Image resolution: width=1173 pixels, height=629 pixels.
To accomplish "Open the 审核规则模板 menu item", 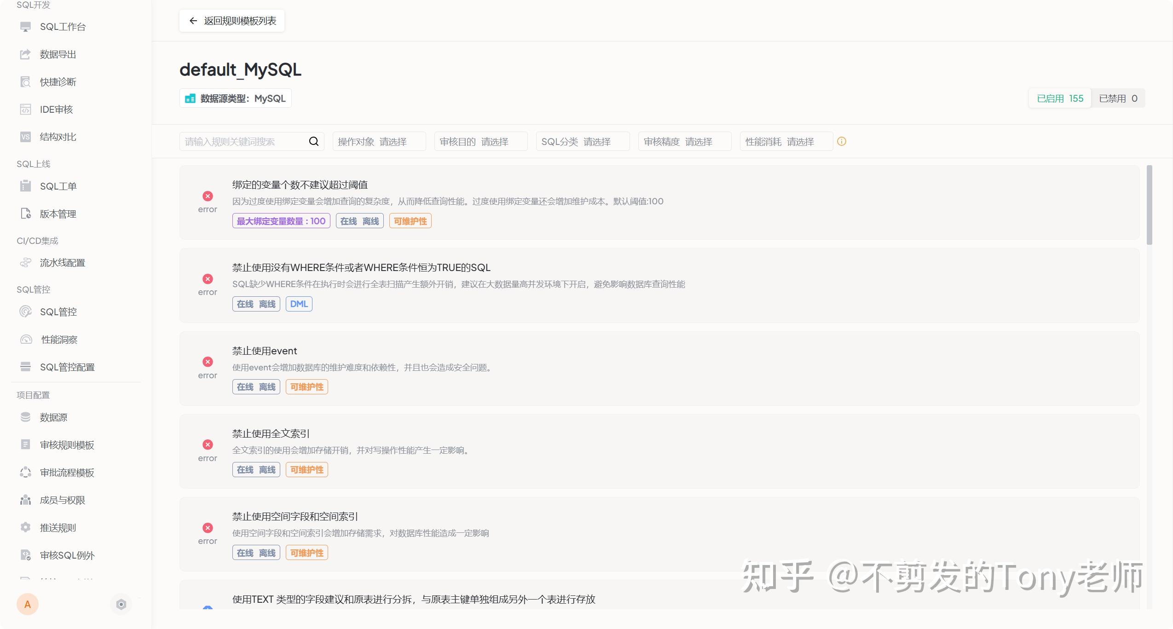I will (67, 444).
